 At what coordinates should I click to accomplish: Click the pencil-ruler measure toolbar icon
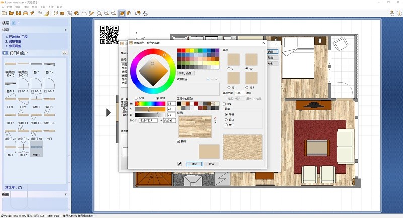91,13
